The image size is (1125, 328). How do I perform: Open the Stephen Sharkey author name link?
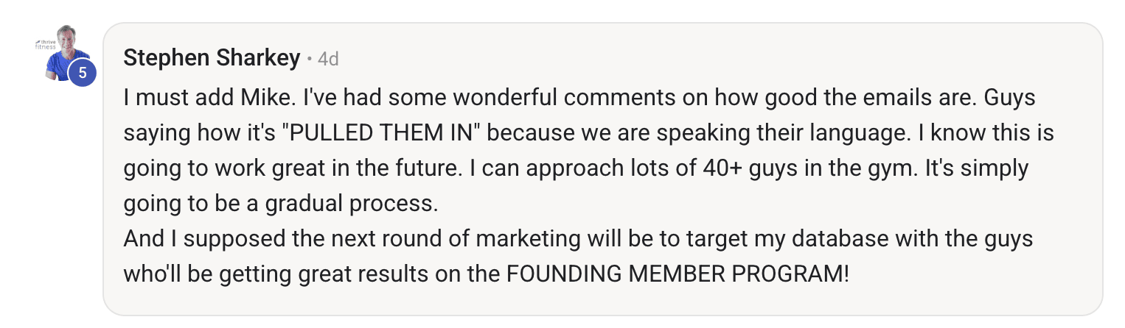pos(212,57)
